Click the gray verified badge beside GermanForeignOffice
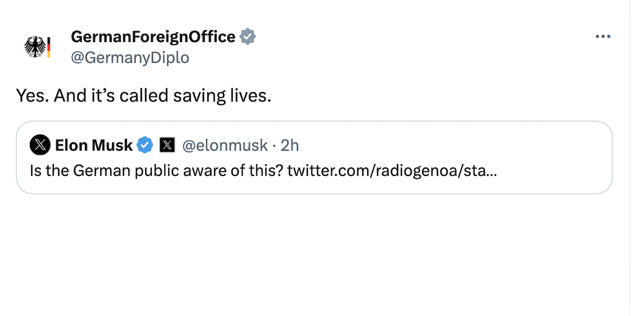This screenshot has width=633, height=316. point(248,37)
